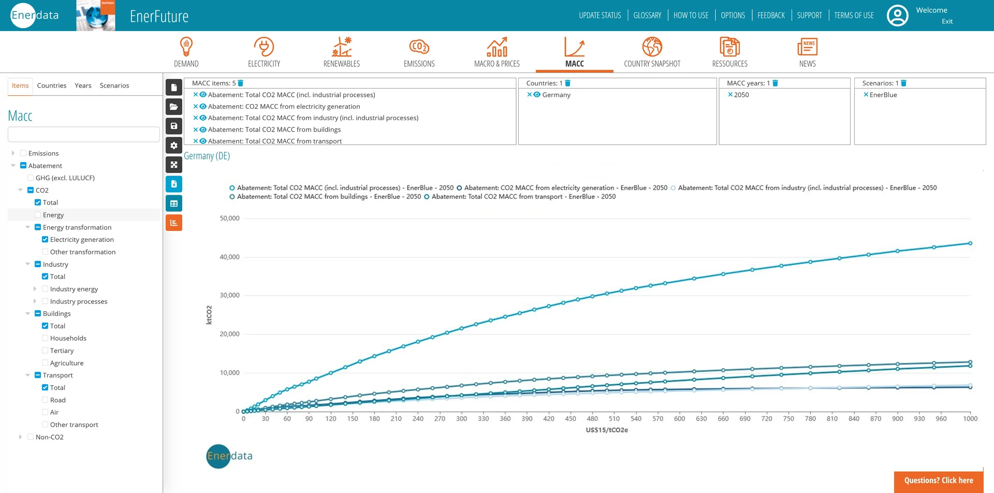This screenshot has width=994, height=493.
Task: Click the open folder toolbar icon
Action: coord(174,107)
